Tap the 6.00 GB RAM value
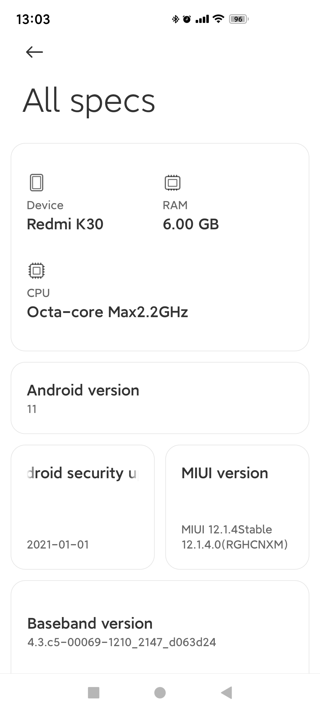 click(x=191, y=224)
